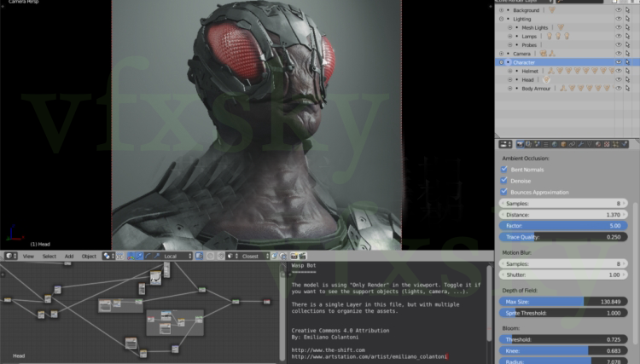The width and height of the screenshot is (640, 364).
Task: Open the Modifiers properties tab (wrench icon)
Action: [x=580, y=144]
